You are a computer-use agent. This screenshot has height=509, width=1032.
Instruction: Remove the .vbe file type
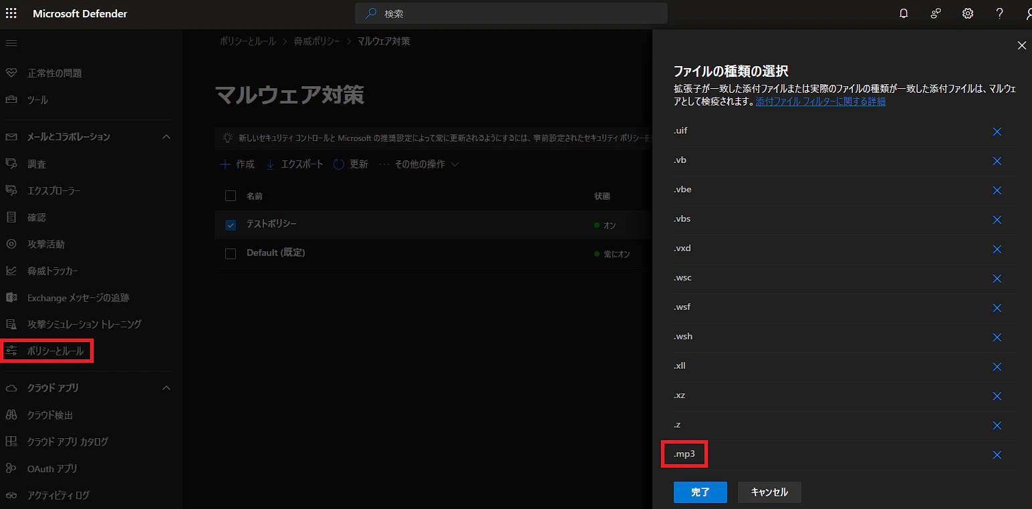pos(997,190)
